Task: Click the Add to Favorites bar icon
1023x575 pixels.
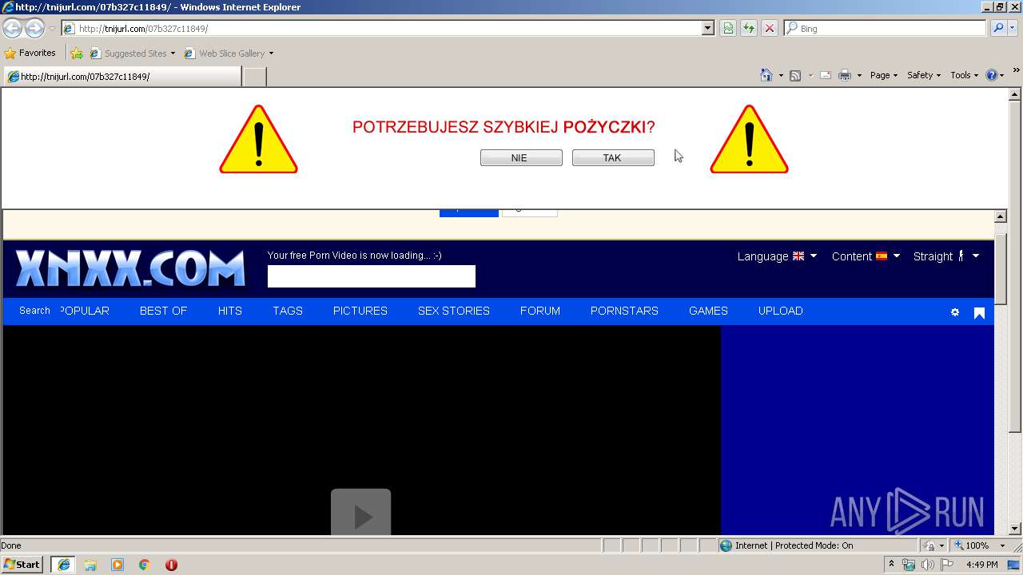Action: pos(77,54)
